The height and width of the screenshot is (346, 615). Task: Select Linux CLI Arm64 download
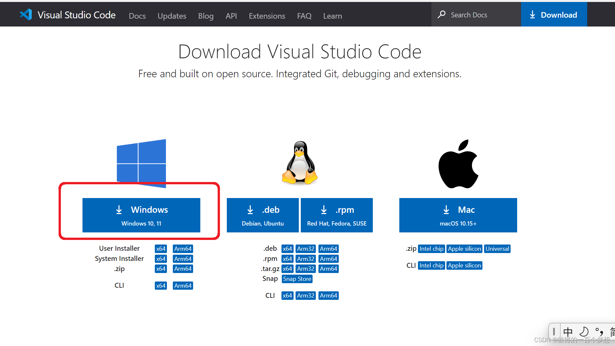[x=329, y=296]
